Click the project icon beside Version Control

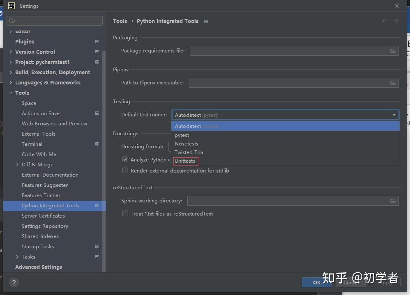pos(97,52)
